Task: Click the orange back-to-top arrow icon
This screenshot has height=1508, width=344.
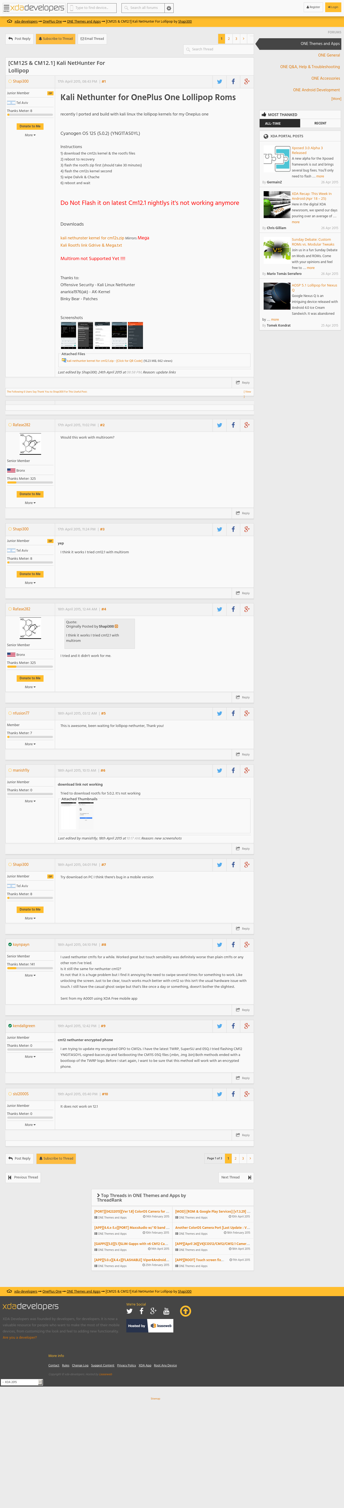Action: tap(185, 1311)
